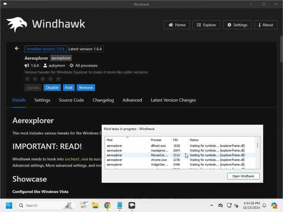Click the aubymori author name
Viewport: 283px width, 212px height.
point(57,65)
